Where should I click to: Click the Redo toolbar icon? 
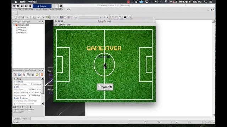pos(43,17)
